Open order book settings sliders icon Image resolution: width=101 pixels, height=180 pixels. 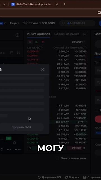(84, 34)
